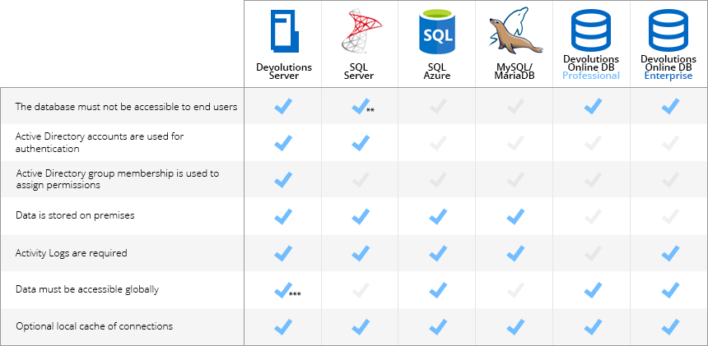Viewport: 708px width, 346px height.
Task: Click the Devolutions Server column header text
Action: (284, 72)
